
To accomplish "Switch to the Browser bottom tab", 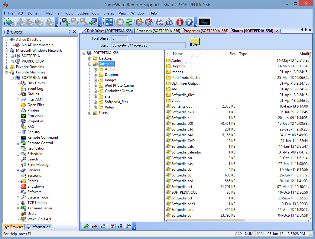I will [14, 227].
